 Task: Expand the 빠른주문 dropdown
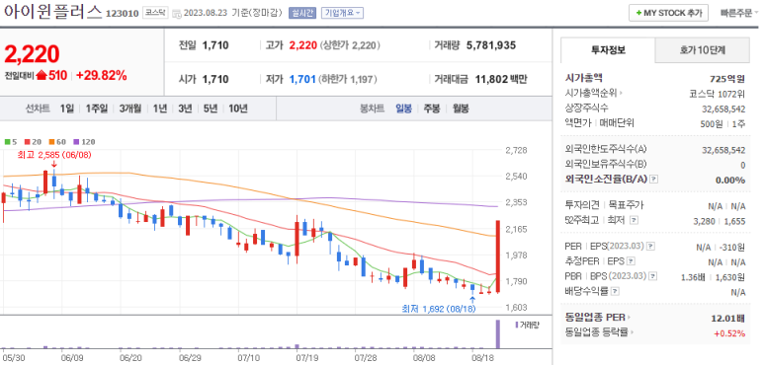(739, 13)
